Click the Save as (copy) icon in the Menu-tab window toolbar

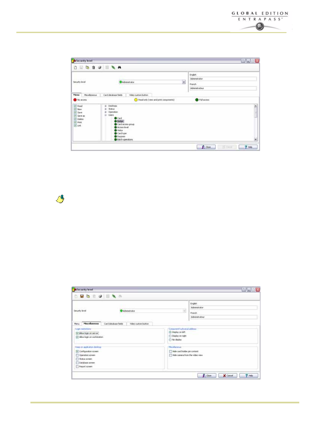coord(87,67)
